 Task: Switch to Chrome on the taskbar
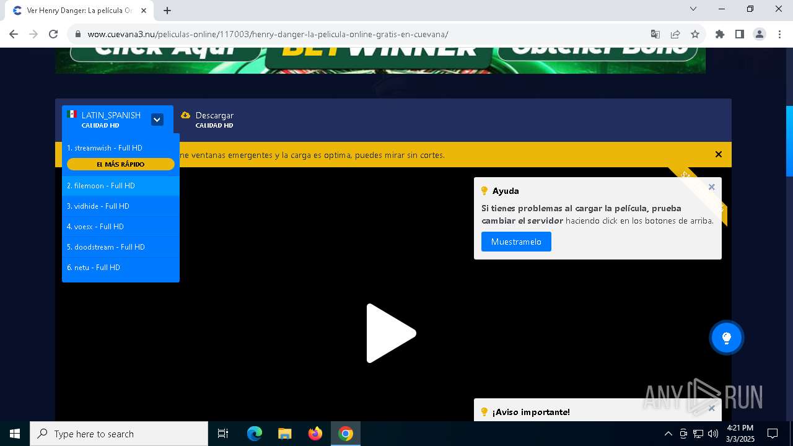[x=346, y=434]
